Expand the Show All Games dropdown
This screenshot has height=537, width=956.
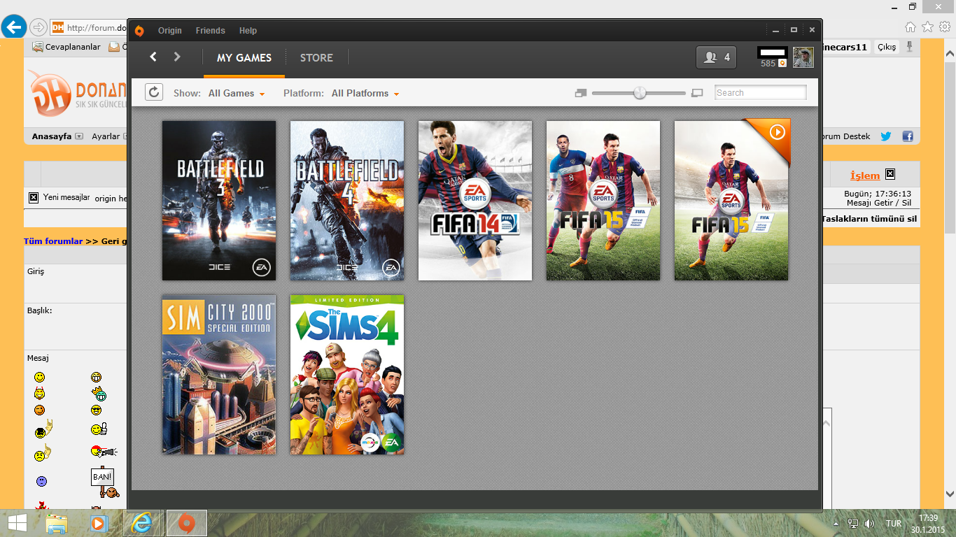point(237,93)
